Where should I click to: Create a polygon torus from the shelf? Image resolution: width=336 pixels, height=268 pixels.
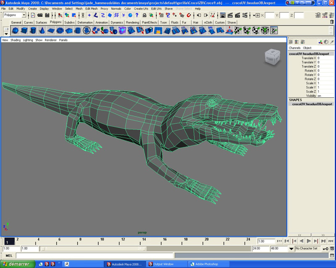[x=60, y=31]
